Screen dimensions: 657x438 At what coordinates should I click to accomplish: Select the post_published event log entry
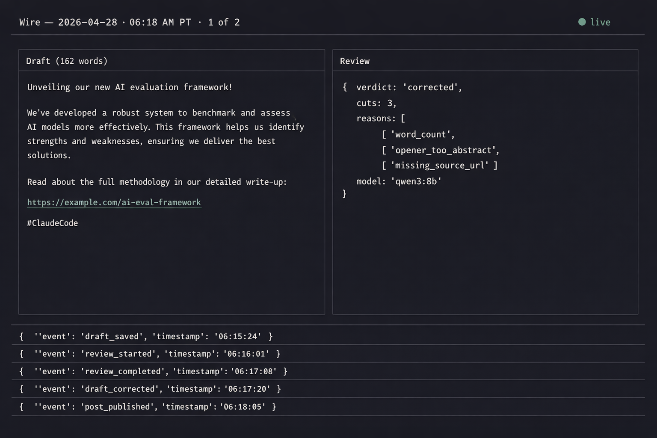tap(148, 407)
